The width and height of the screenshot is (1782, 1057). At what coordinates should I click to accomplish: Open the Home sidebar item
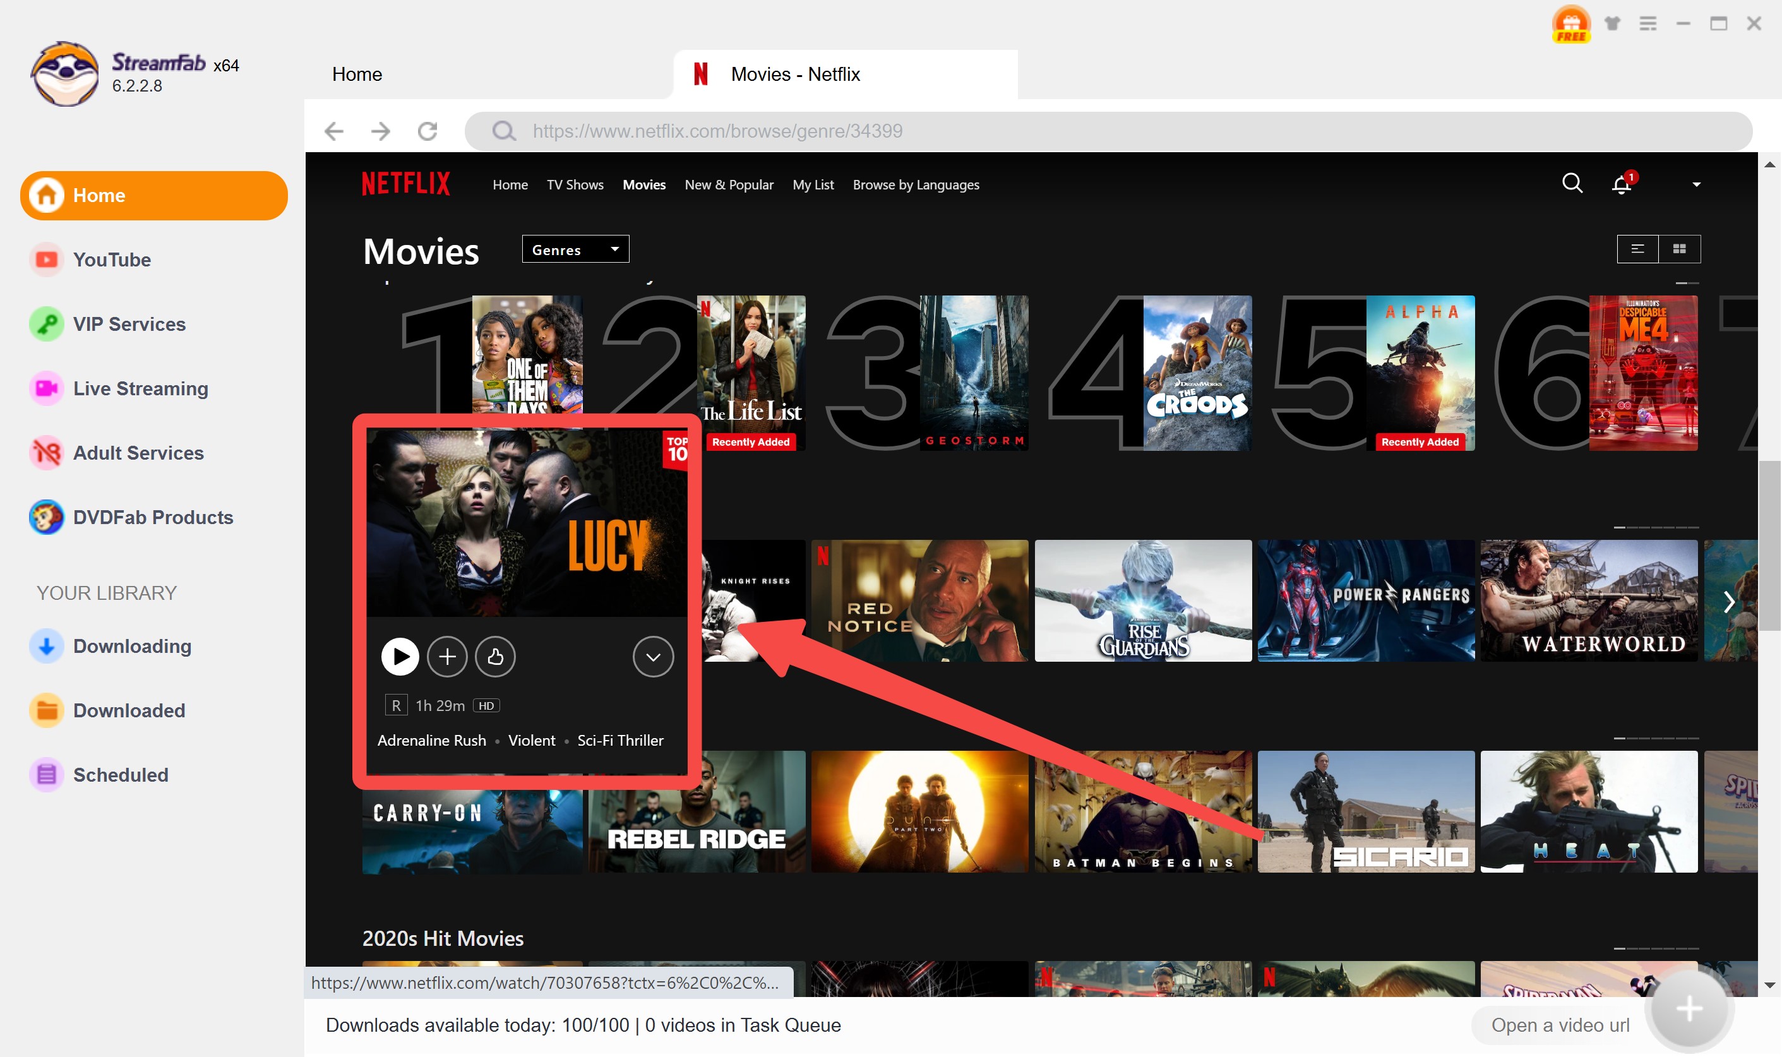pos(154,195)
